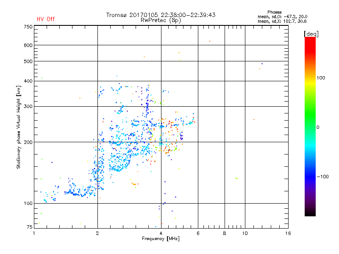Click the "Phases" statistics heading

pos(274,12)
